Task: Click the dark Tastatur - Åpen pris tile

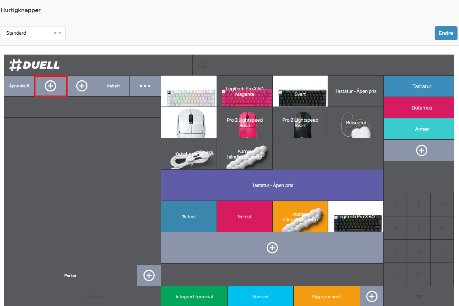Action: pyautogui.click(x=356, y=91)
